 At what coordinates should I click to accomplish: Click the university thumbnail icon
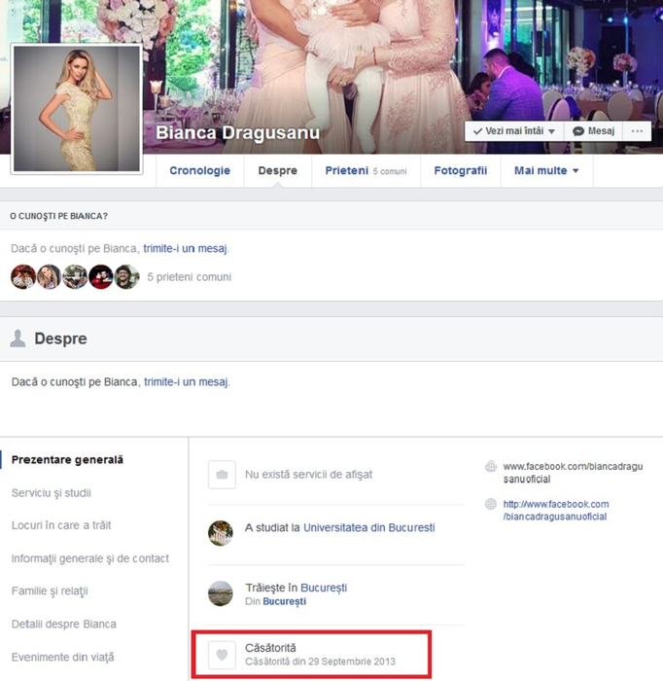click(x=221, y=533)
